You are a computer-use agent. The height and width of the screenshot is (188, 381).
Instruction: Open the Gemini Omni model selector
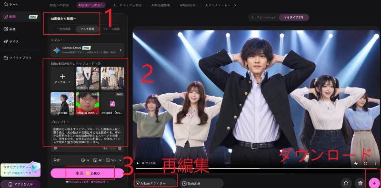[87, 50]
